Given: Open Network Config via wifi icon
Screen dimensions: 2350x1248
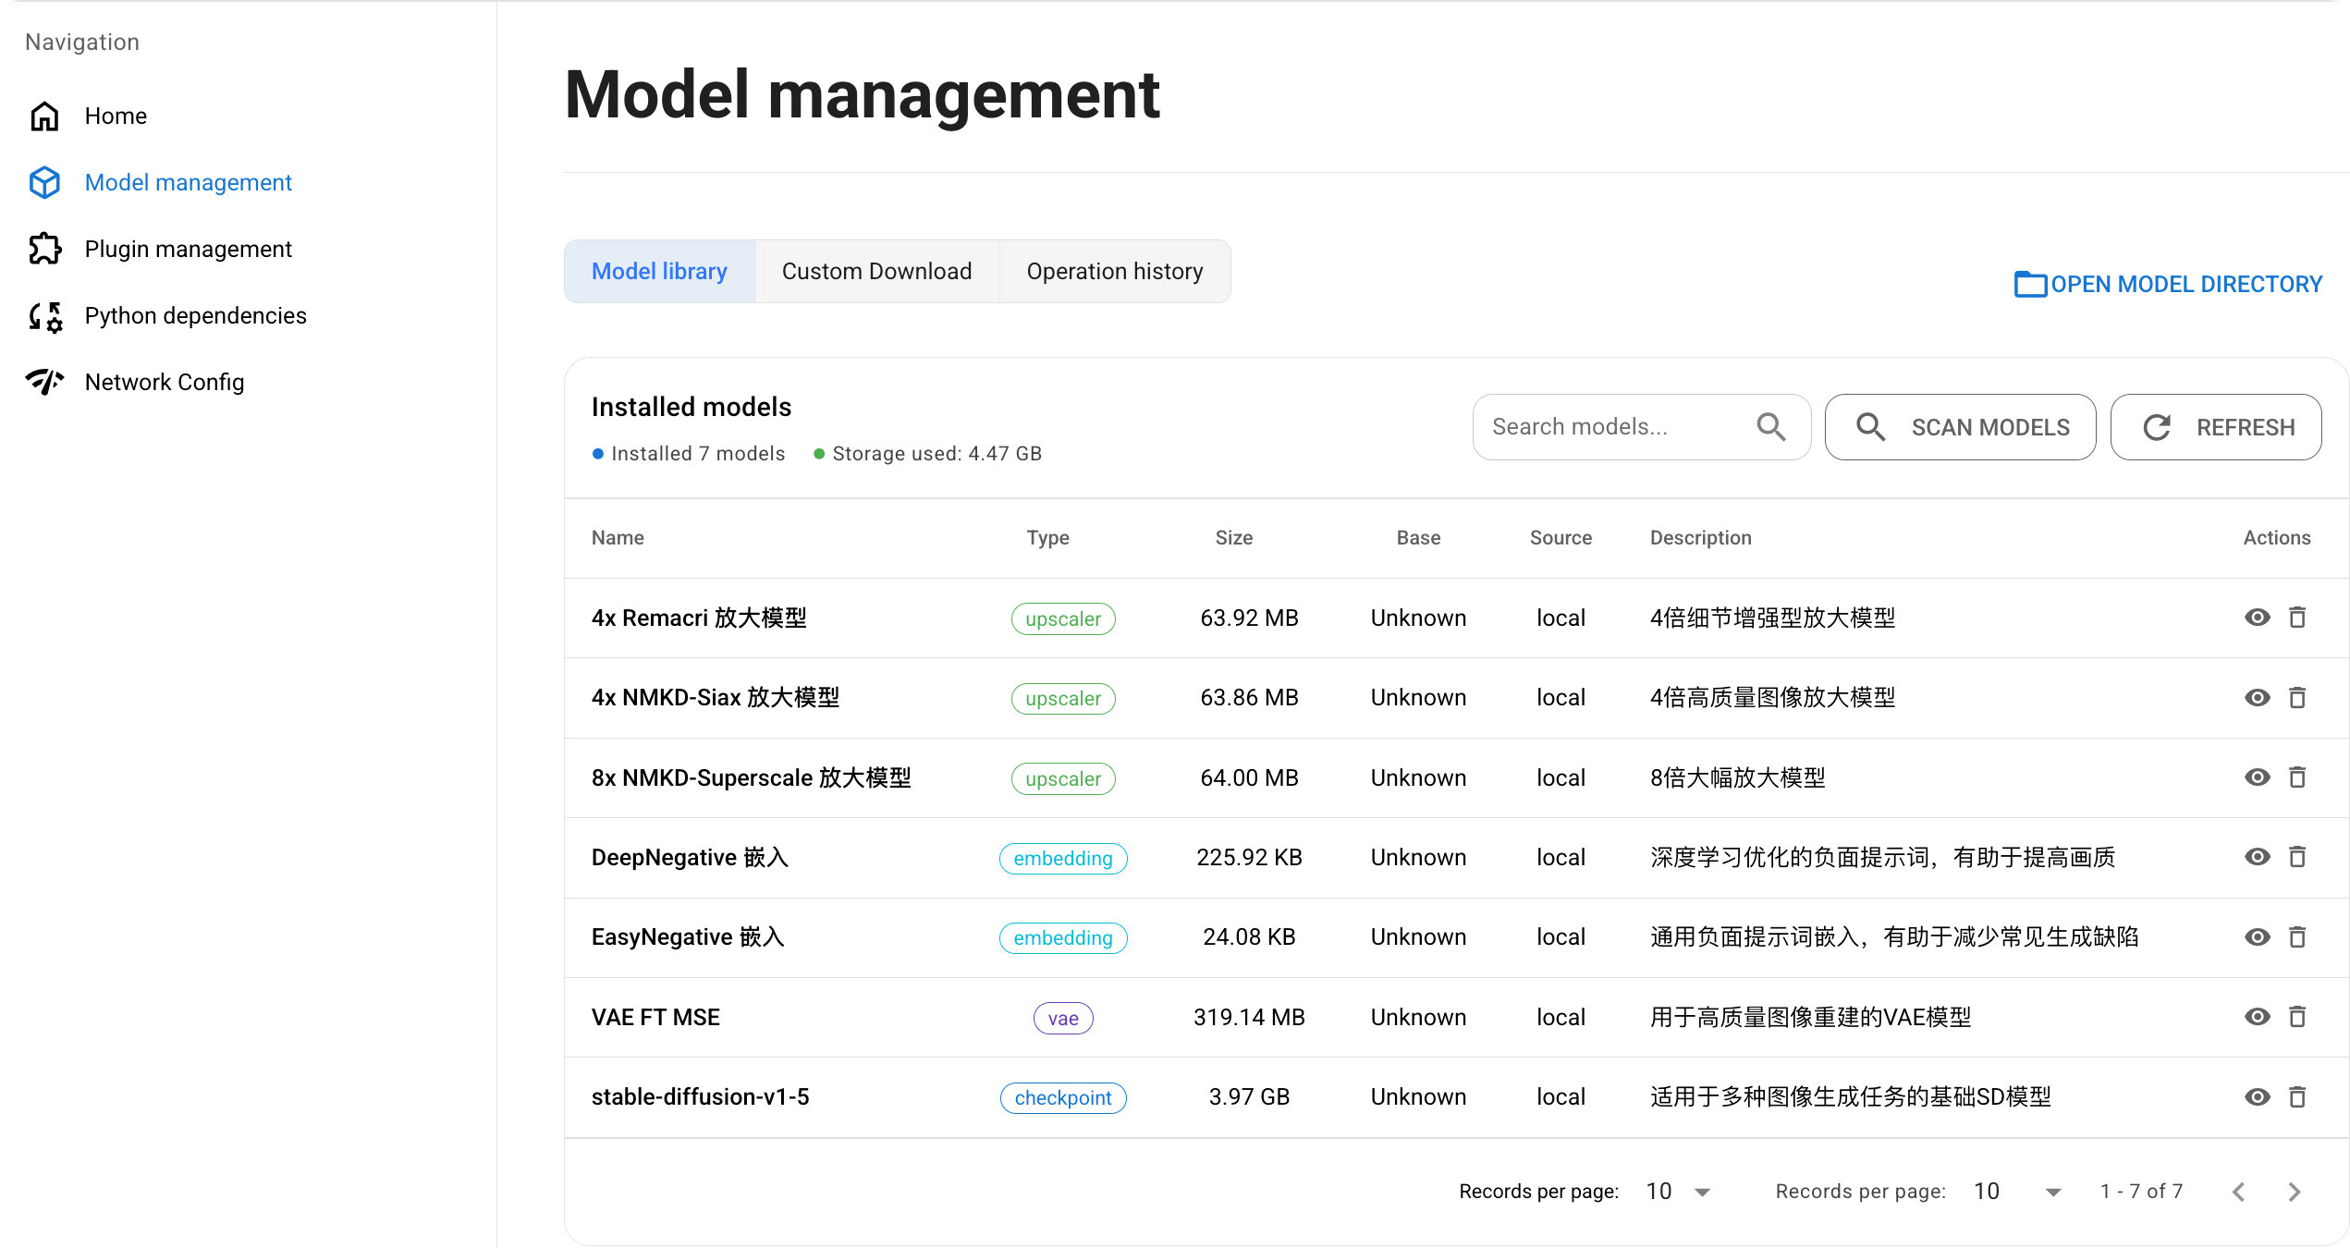Looking at the screenshot, I should pyautogui.click(x=43, y=381).
